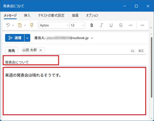Click the 宛先 button
This screenshot has width=154, height=121.
[x=11, y=51]
